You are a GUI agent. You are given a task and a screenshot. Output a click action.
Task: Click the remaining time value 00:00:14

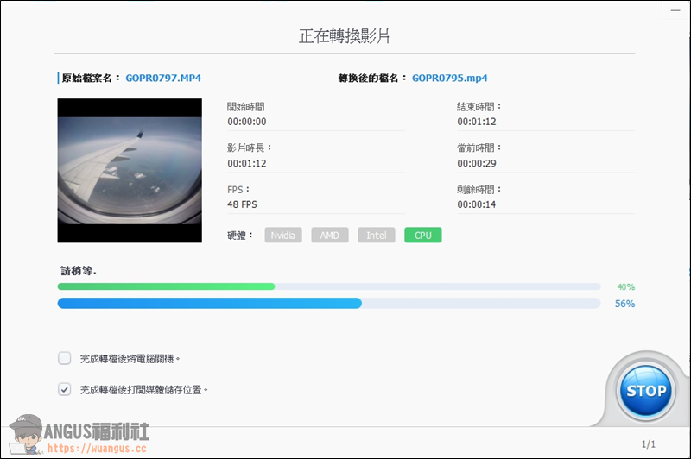point(477,204)
